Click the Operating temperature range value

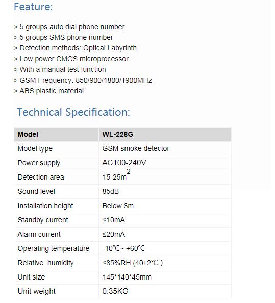(x=123, y=248)
